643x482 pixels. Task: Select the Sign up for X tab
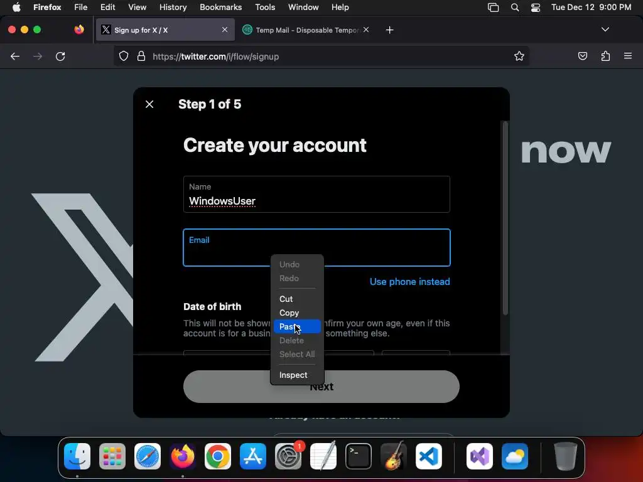tap(165, 30)
